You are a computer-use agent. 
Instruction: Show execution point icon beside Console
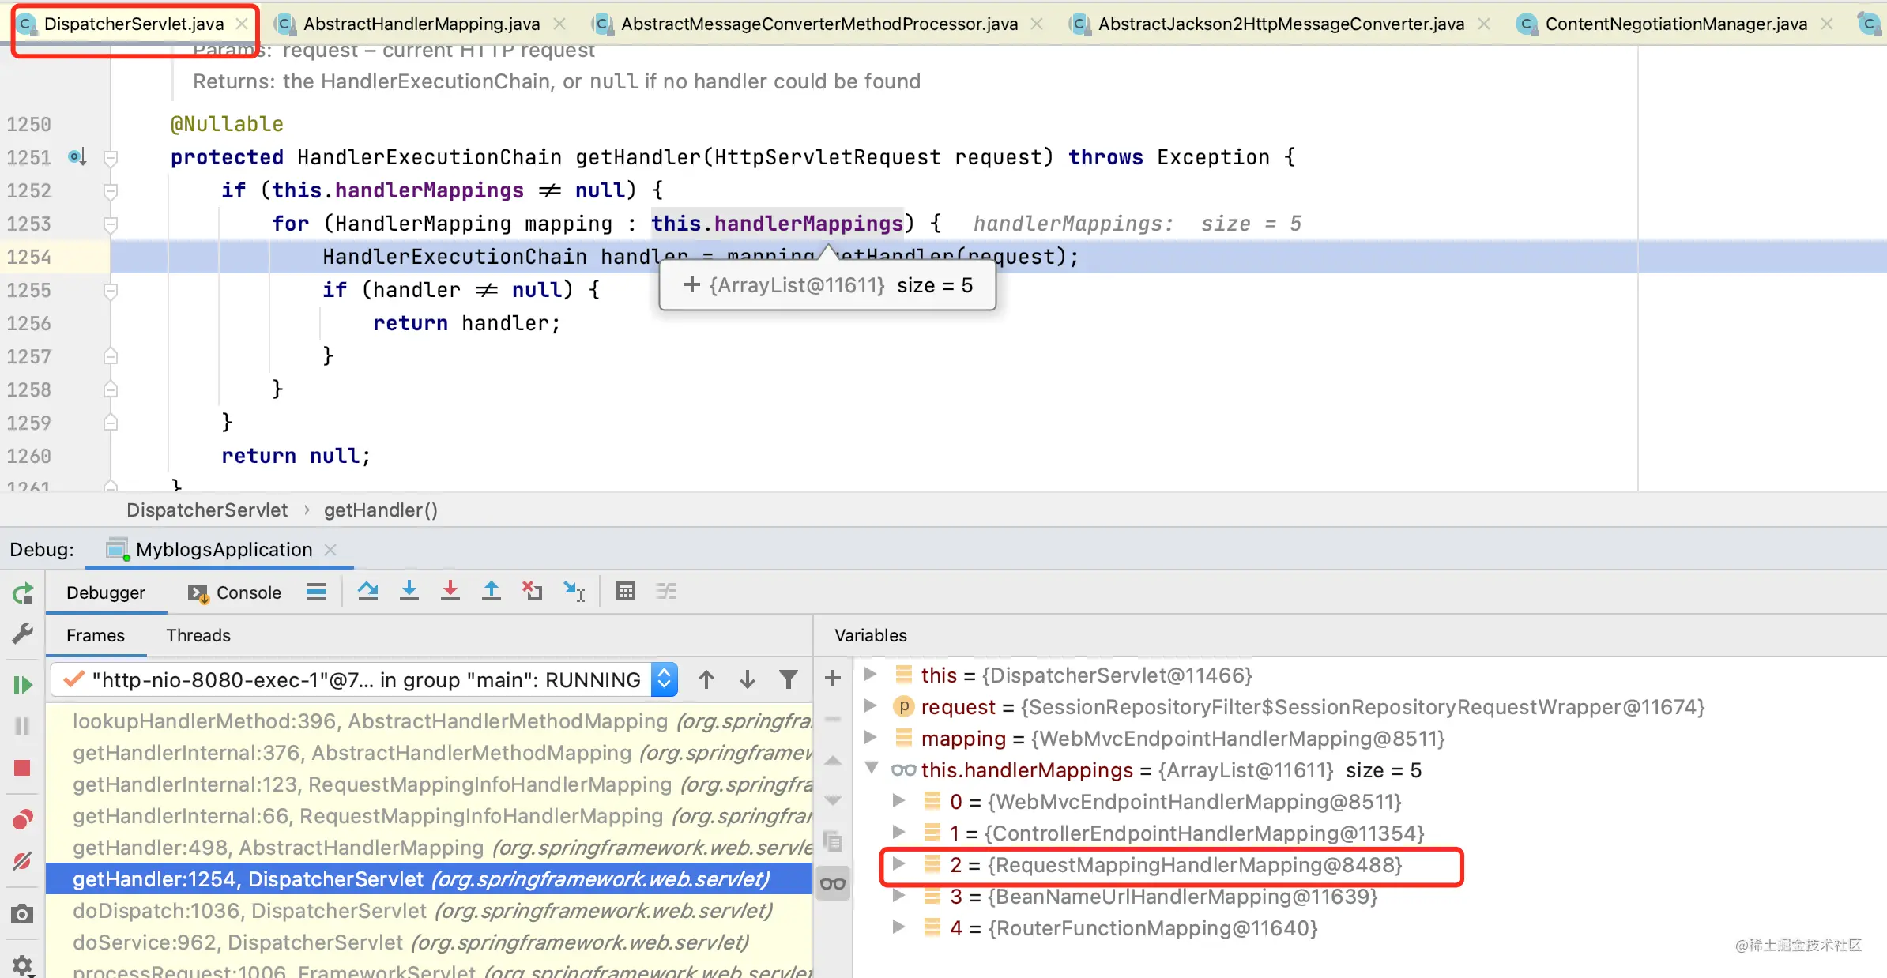tap(316, 592)
